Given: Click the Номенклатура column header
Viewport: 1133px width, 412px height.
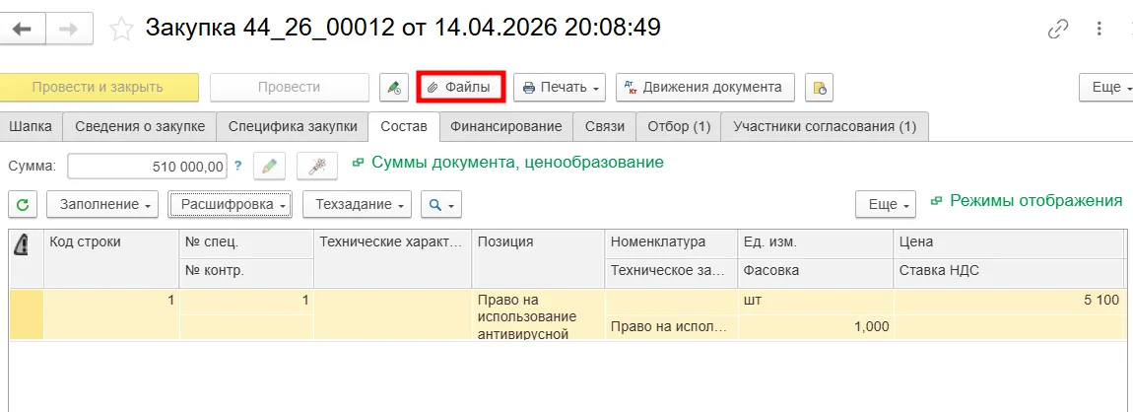Looking at the screenshot, I should (671, 243).
